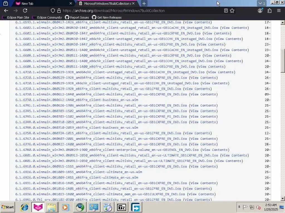285x213 pixels.
Task: Download 6.1.6926.0 x86fre client-ultimate wim
Action: pyautogui.click(x=77, y=177)
